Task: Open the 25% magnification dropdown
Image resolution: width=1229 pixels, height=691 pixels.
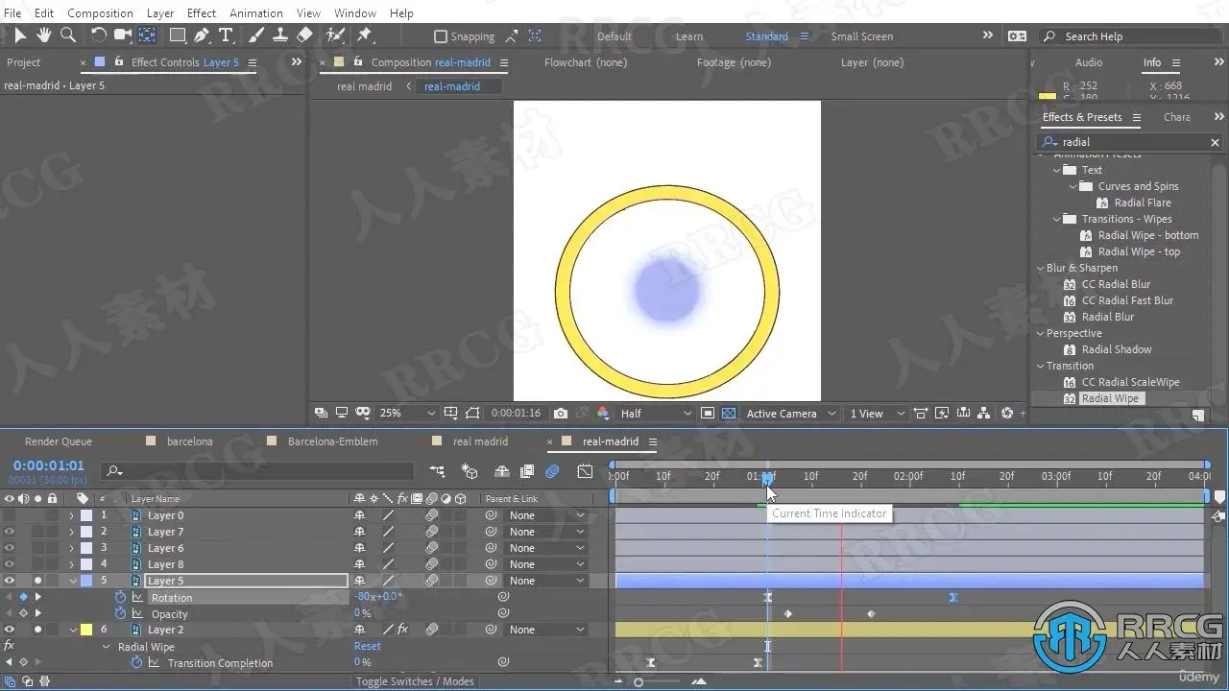Action: pos(407,414)
